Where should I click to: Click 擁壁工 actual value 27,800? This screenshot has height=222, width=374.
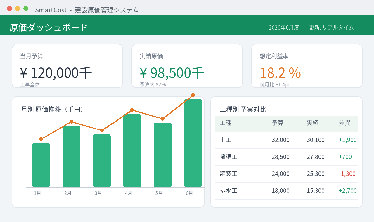(316, 157)
